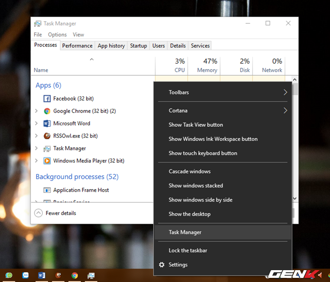Image resolution: width=330 pixels, height=282 pixels.
Task: Click the process list scroll up arrow
Action: pyautogui.click(x=294, y=79)
